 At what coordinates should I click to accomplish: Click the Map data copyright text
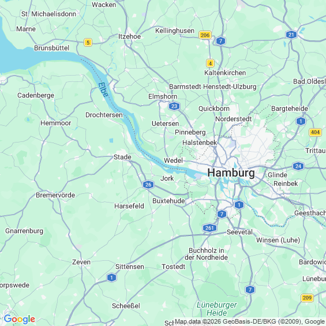(250, 321)
